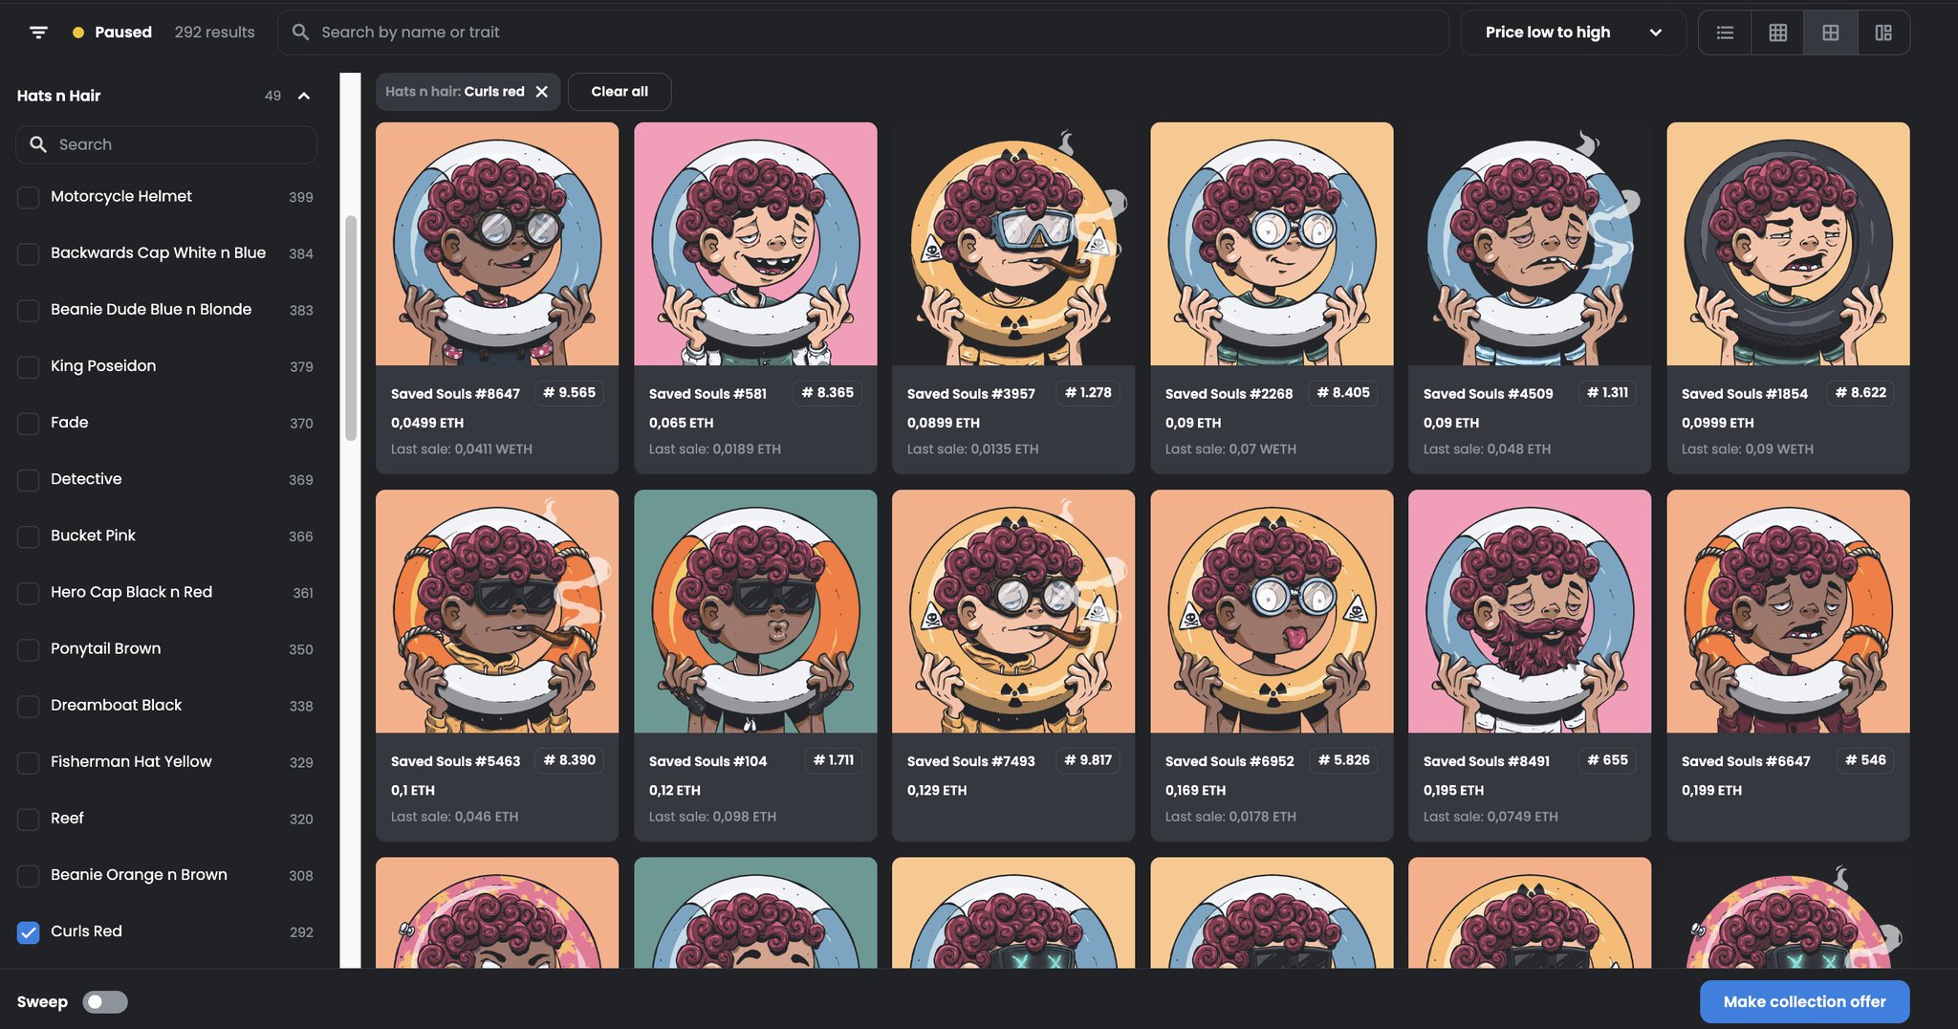Image resolution: width=1958 pixels, height=1029 pixels.
Task: Click rarity rank badge # 655
Action: click(1607, 760)
